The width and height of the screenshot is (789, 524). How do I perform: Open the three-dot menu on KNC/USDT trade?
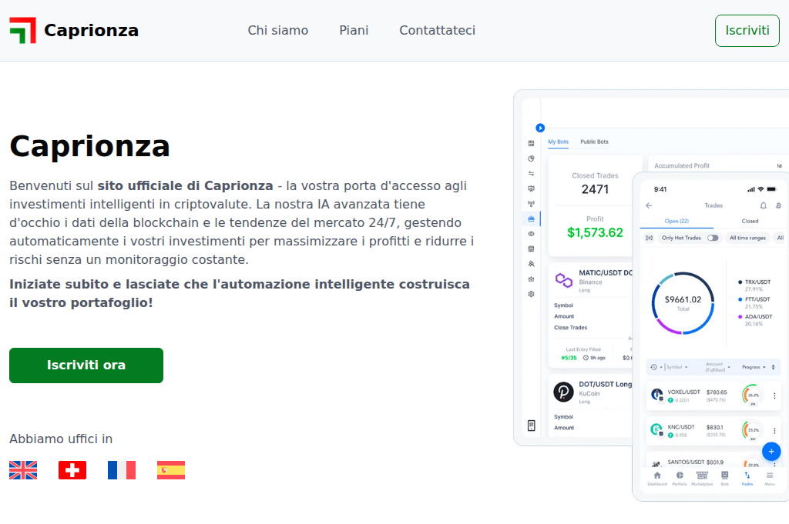pyautogui.click(x=775, y=429)
